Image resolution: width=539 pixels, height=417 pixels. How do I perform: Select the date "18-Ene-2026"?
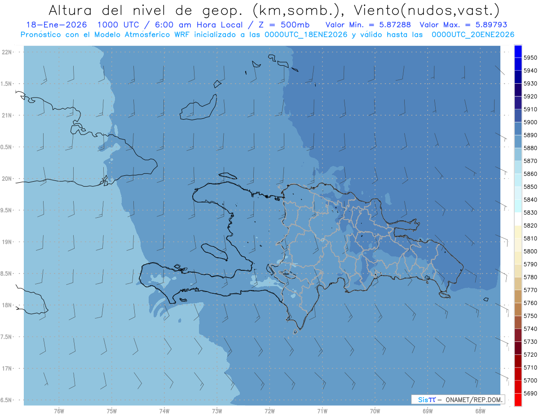point(57,25)
